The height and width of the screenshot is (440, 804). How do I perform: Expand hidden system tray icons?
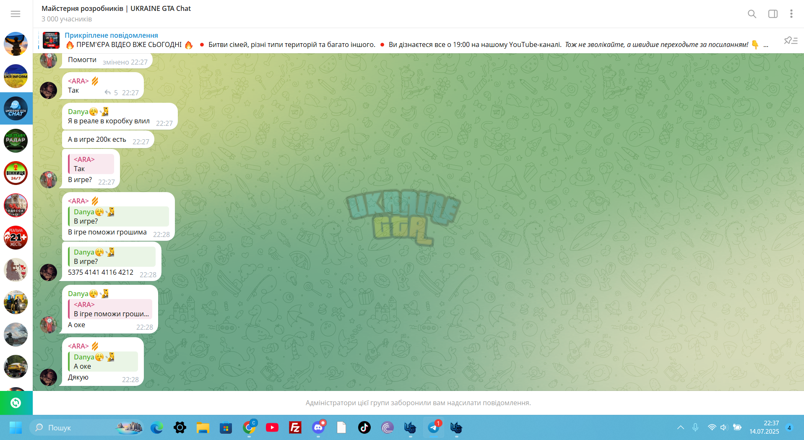click(x=680, y=427)
